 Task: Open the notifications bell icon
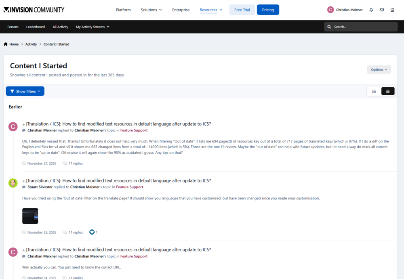pos(371,10)
